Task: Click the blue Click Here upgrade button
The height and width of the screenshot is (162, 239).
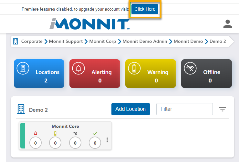Action: click(145, 9)
